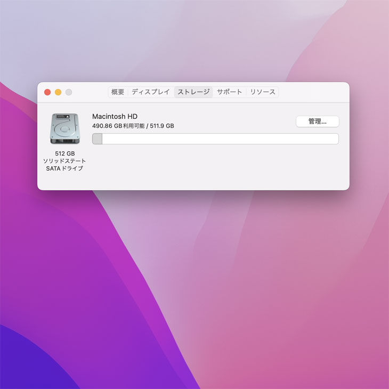
Task: Click the empty title bar right of リソース
Action: 313,92
